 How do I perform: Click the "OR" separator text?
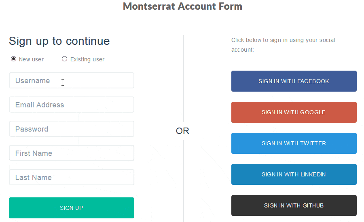182,131
